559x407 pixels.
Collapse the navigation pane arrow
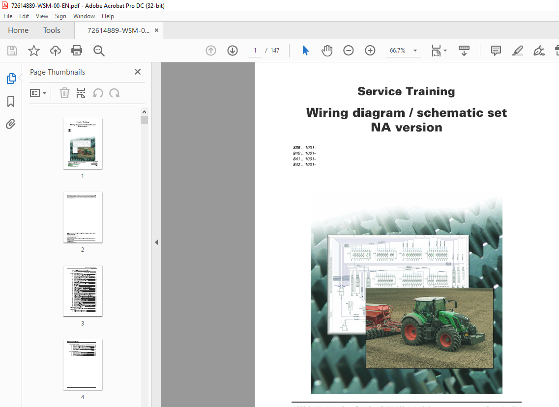pyautogui.click(x=156, y=242)
